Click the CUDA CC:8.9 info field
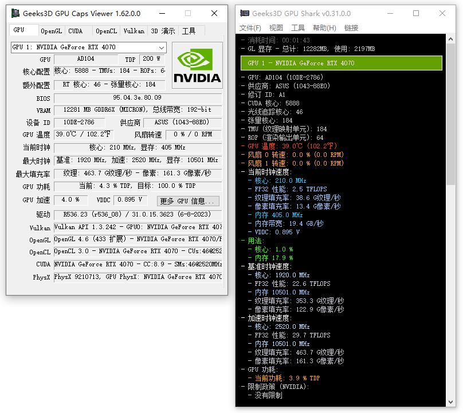The height and width of the screenshot is (413, 463). [138, 264]
